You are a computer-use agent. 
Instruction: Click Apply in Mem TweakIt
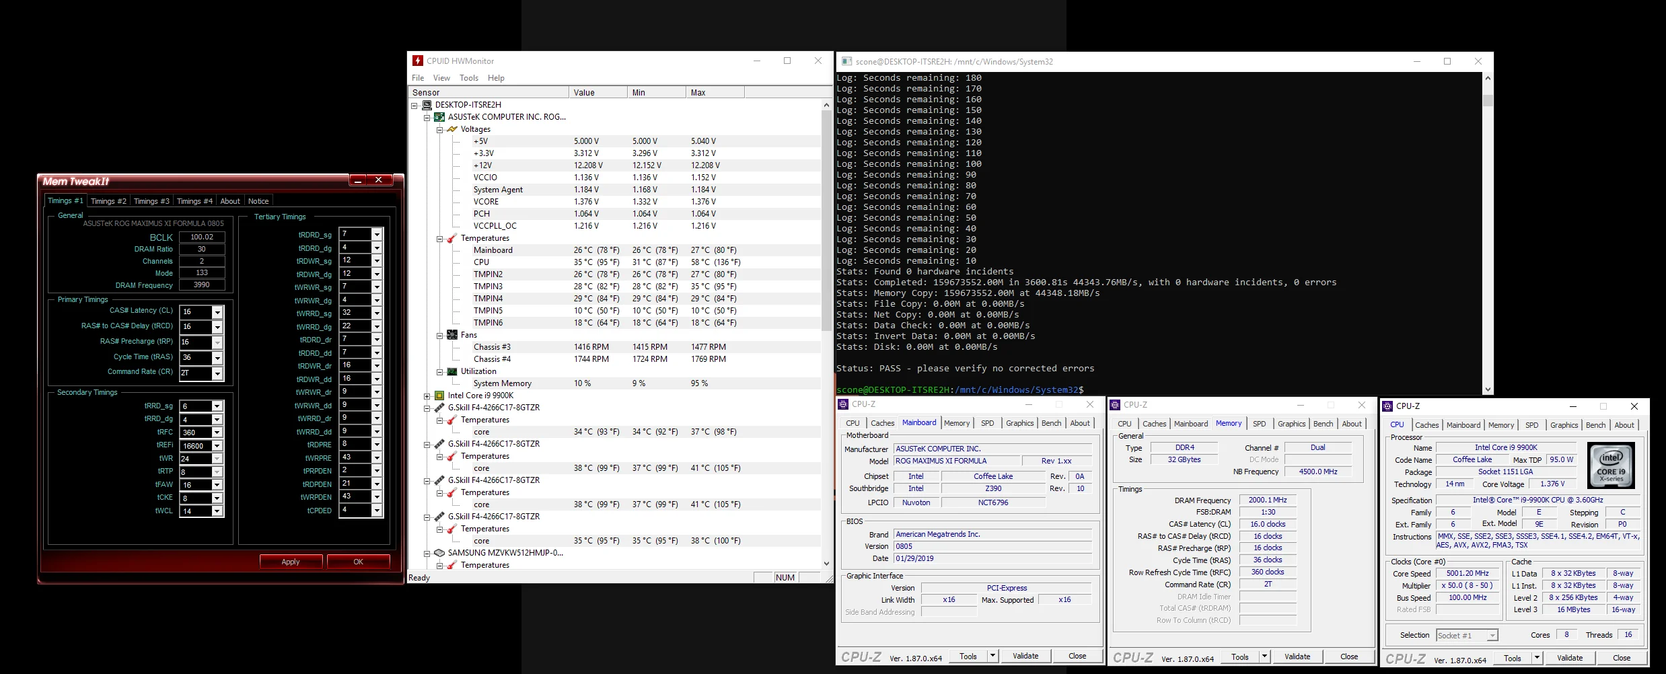coord(291,562)
